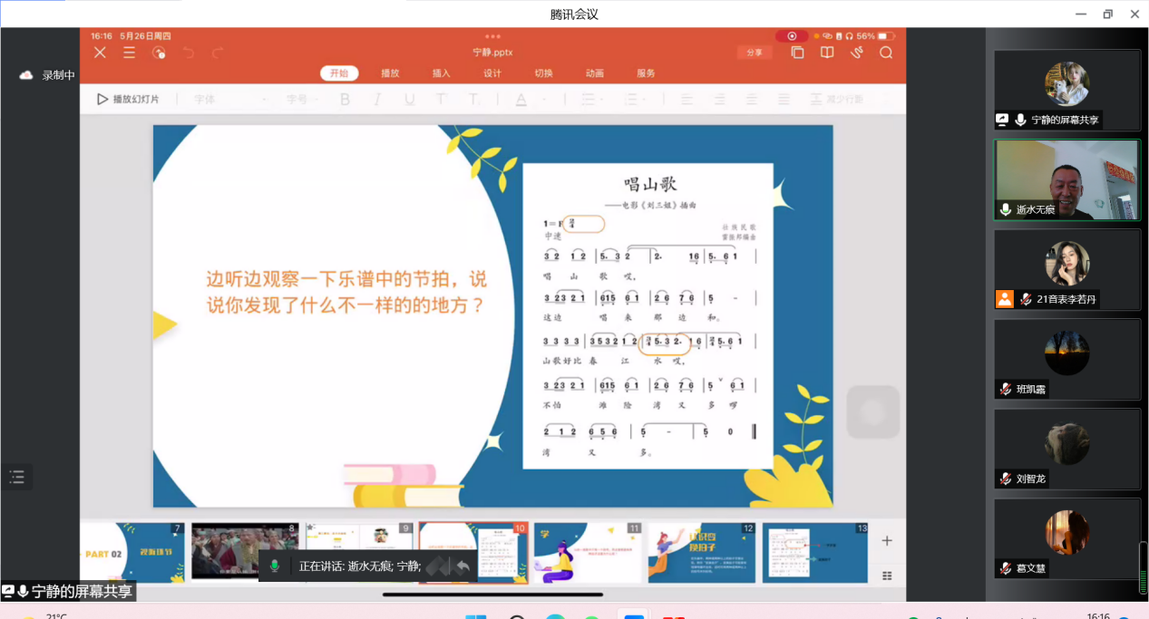Click the search magnifier icon in WPS
This screenshot has width=1149, height=619.
[x=886, y=53]
